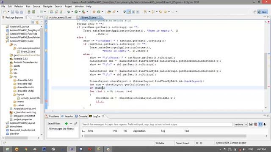The image size is (271, 152).
Task: Toggle Show Whitespace Characters in toolbar
Action: (138, 12)
